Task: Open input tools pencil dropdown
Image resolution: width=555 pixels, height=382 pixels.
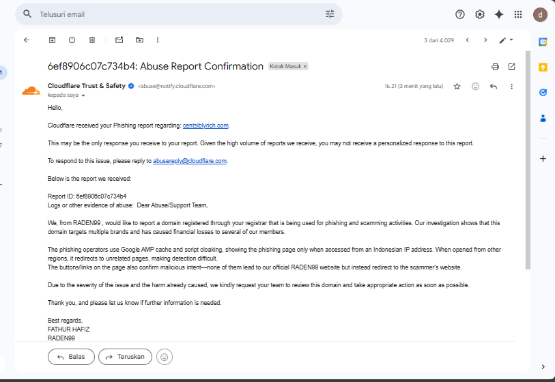Action: 506,40
